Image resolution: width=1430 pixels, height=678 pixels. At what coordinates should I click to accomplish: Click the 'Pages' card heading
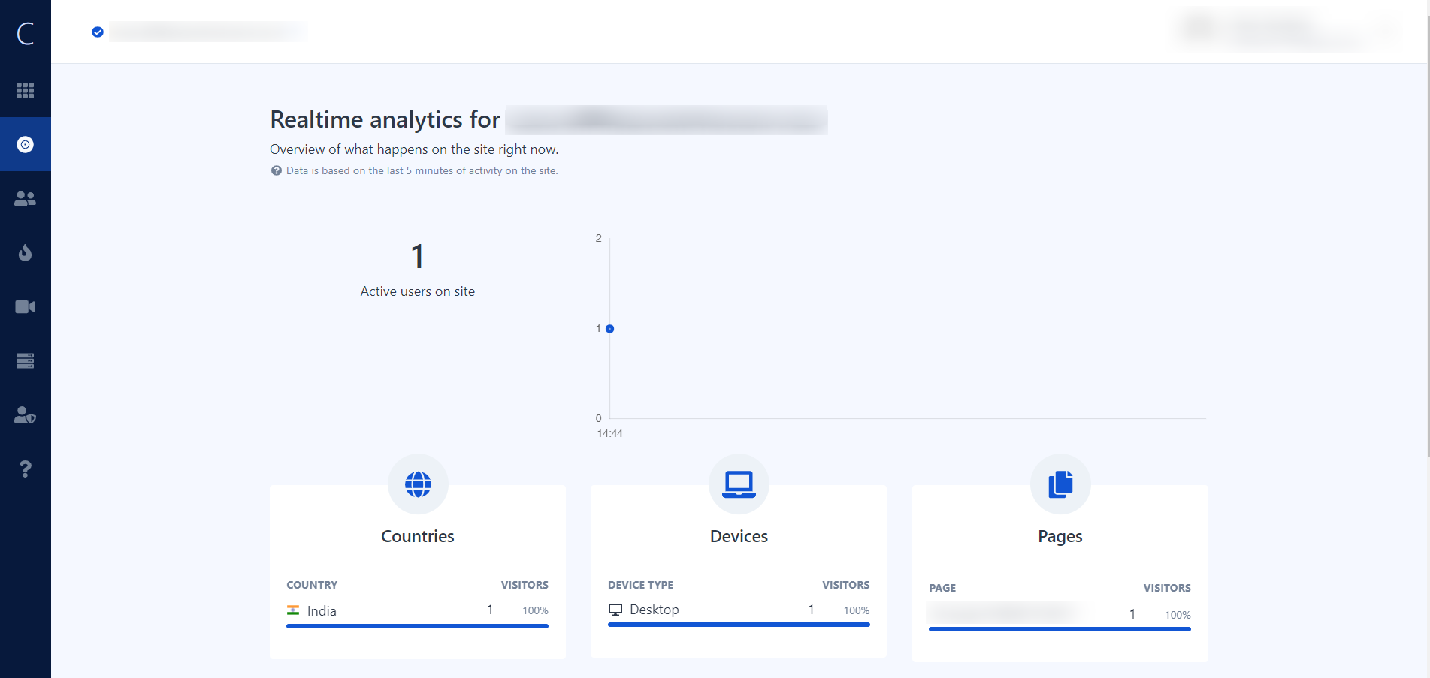pyautogui.click(x=1060, y=536)
